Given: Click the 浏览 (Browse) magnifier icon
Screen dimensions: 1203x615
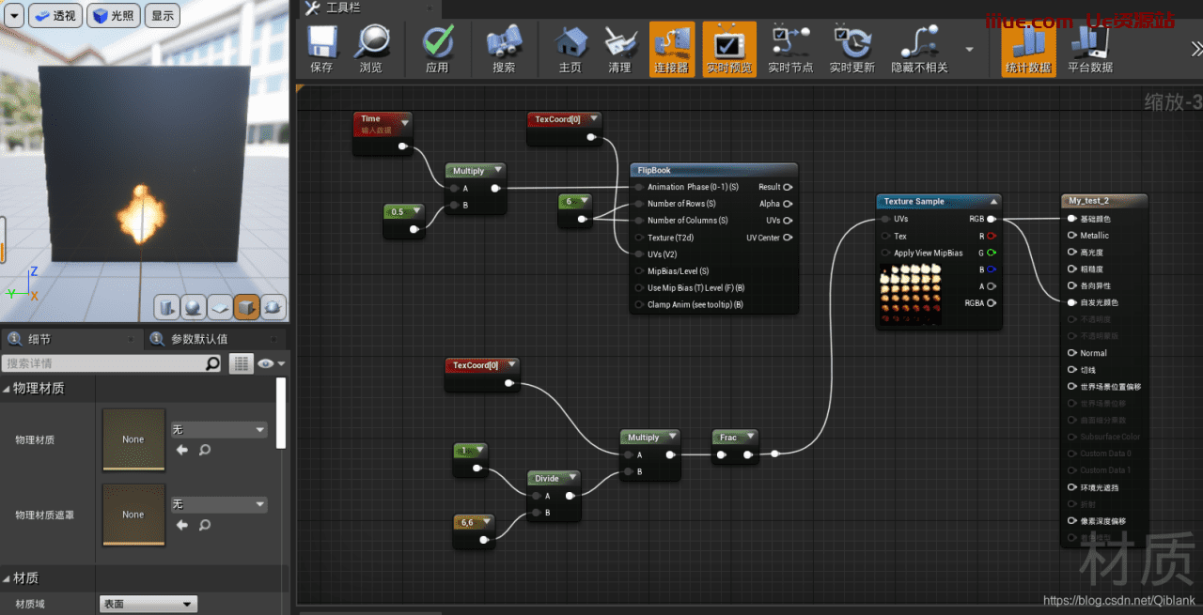Looking at the screenshot, I should 371,49.
